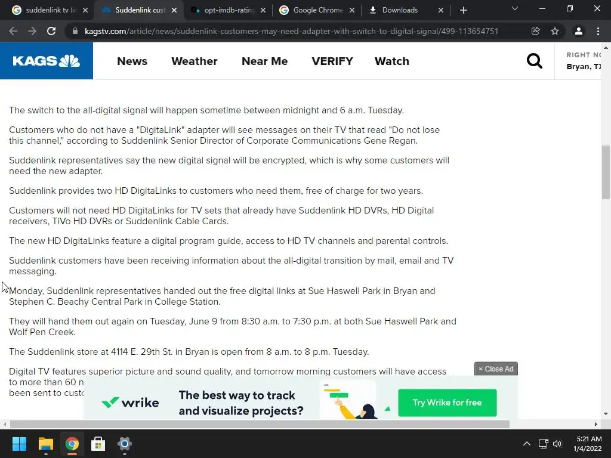Open the Weather section

(195, 61)
